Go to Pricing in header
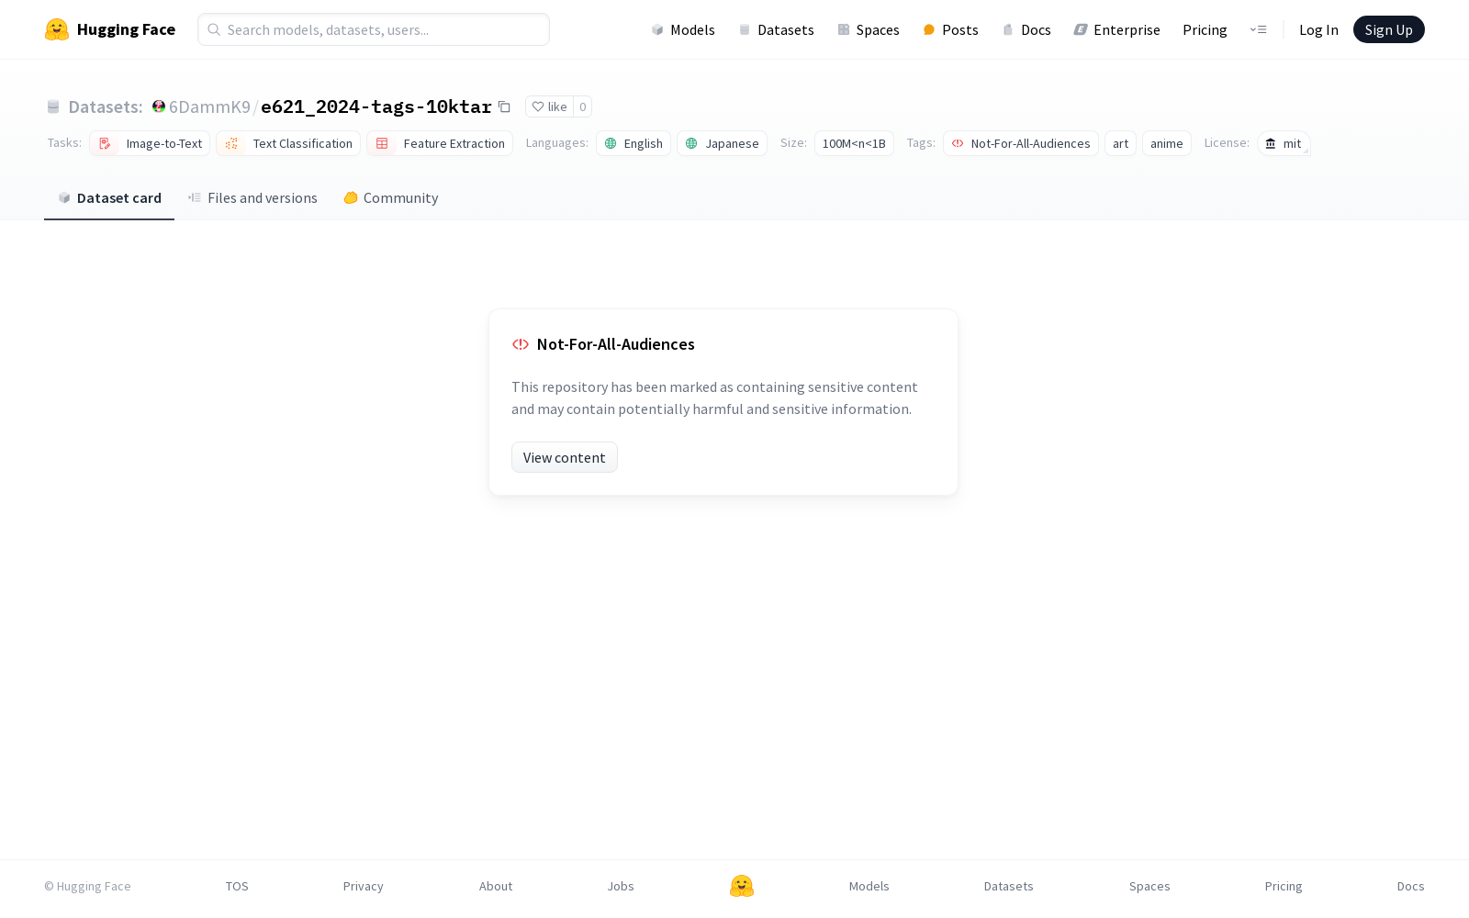The image size is (1469, 918). pos(1205,29)
